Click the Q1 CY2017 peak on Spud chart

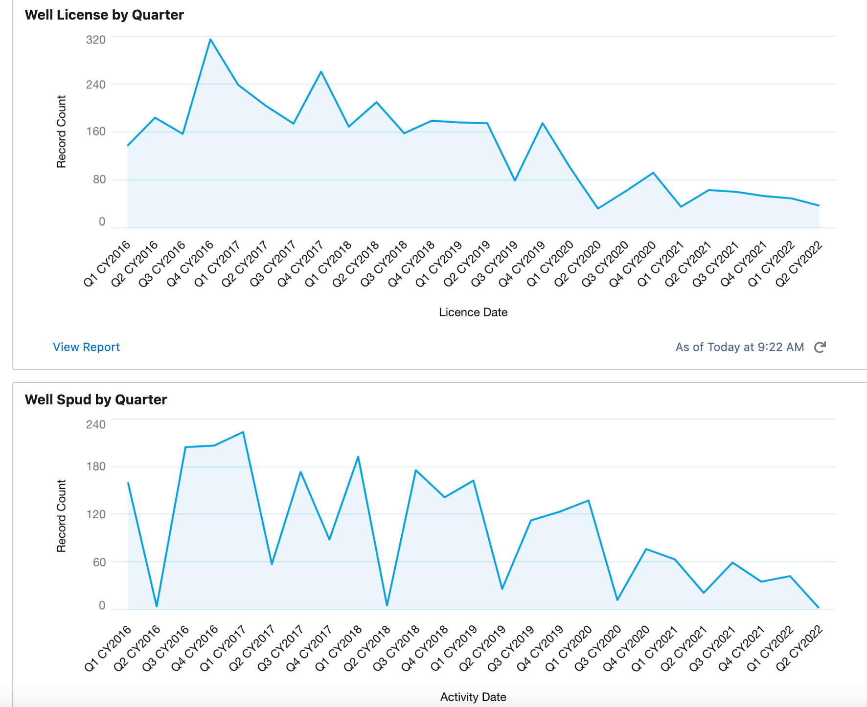pyautogui.click(x=243, y=432)
